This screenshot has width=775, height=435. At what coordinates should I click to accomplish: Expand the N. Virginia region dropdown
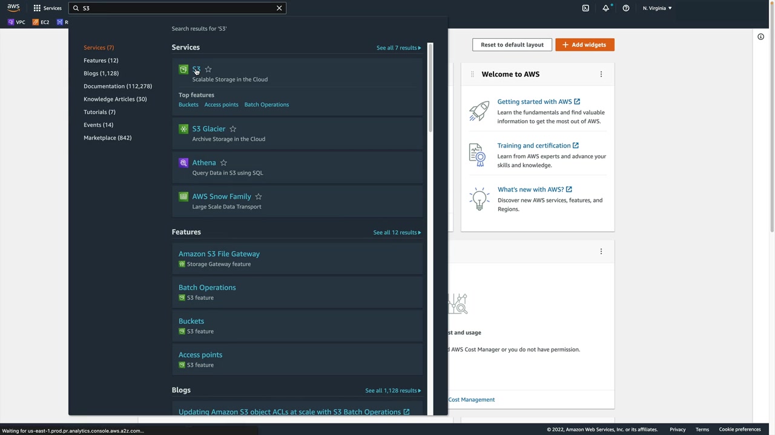point(657,8)
